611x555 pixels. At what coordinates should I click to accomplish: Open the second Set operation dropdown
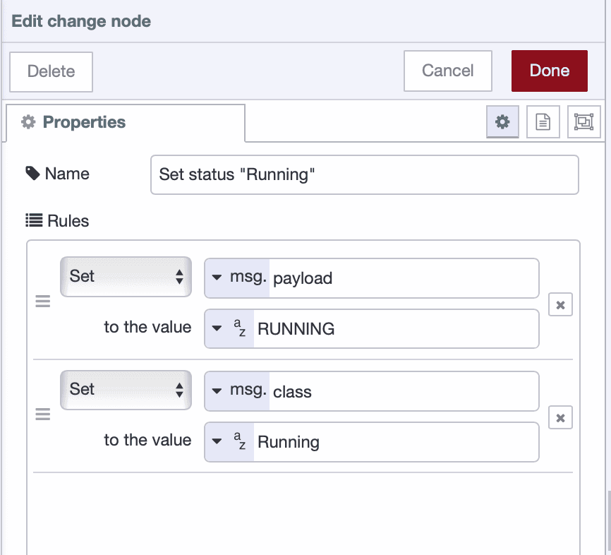(x=126, y=390)
